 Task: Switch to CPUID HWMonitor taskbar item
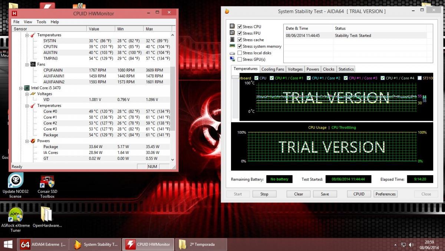point(148,244)
